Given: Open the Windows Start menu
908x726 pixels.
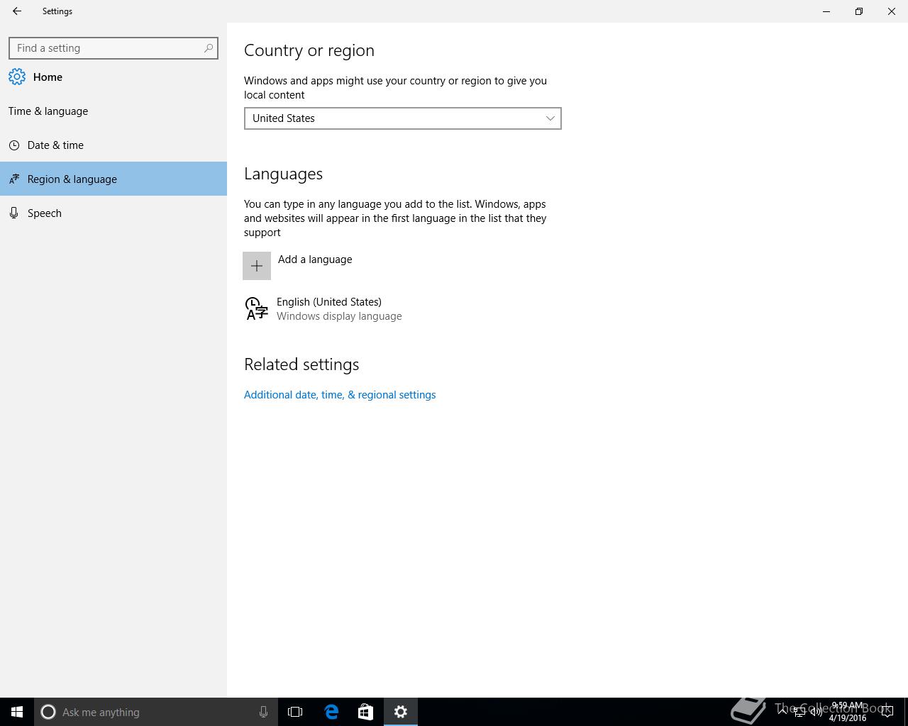Looking at the screenshot, I should click(x=17, y=712).
